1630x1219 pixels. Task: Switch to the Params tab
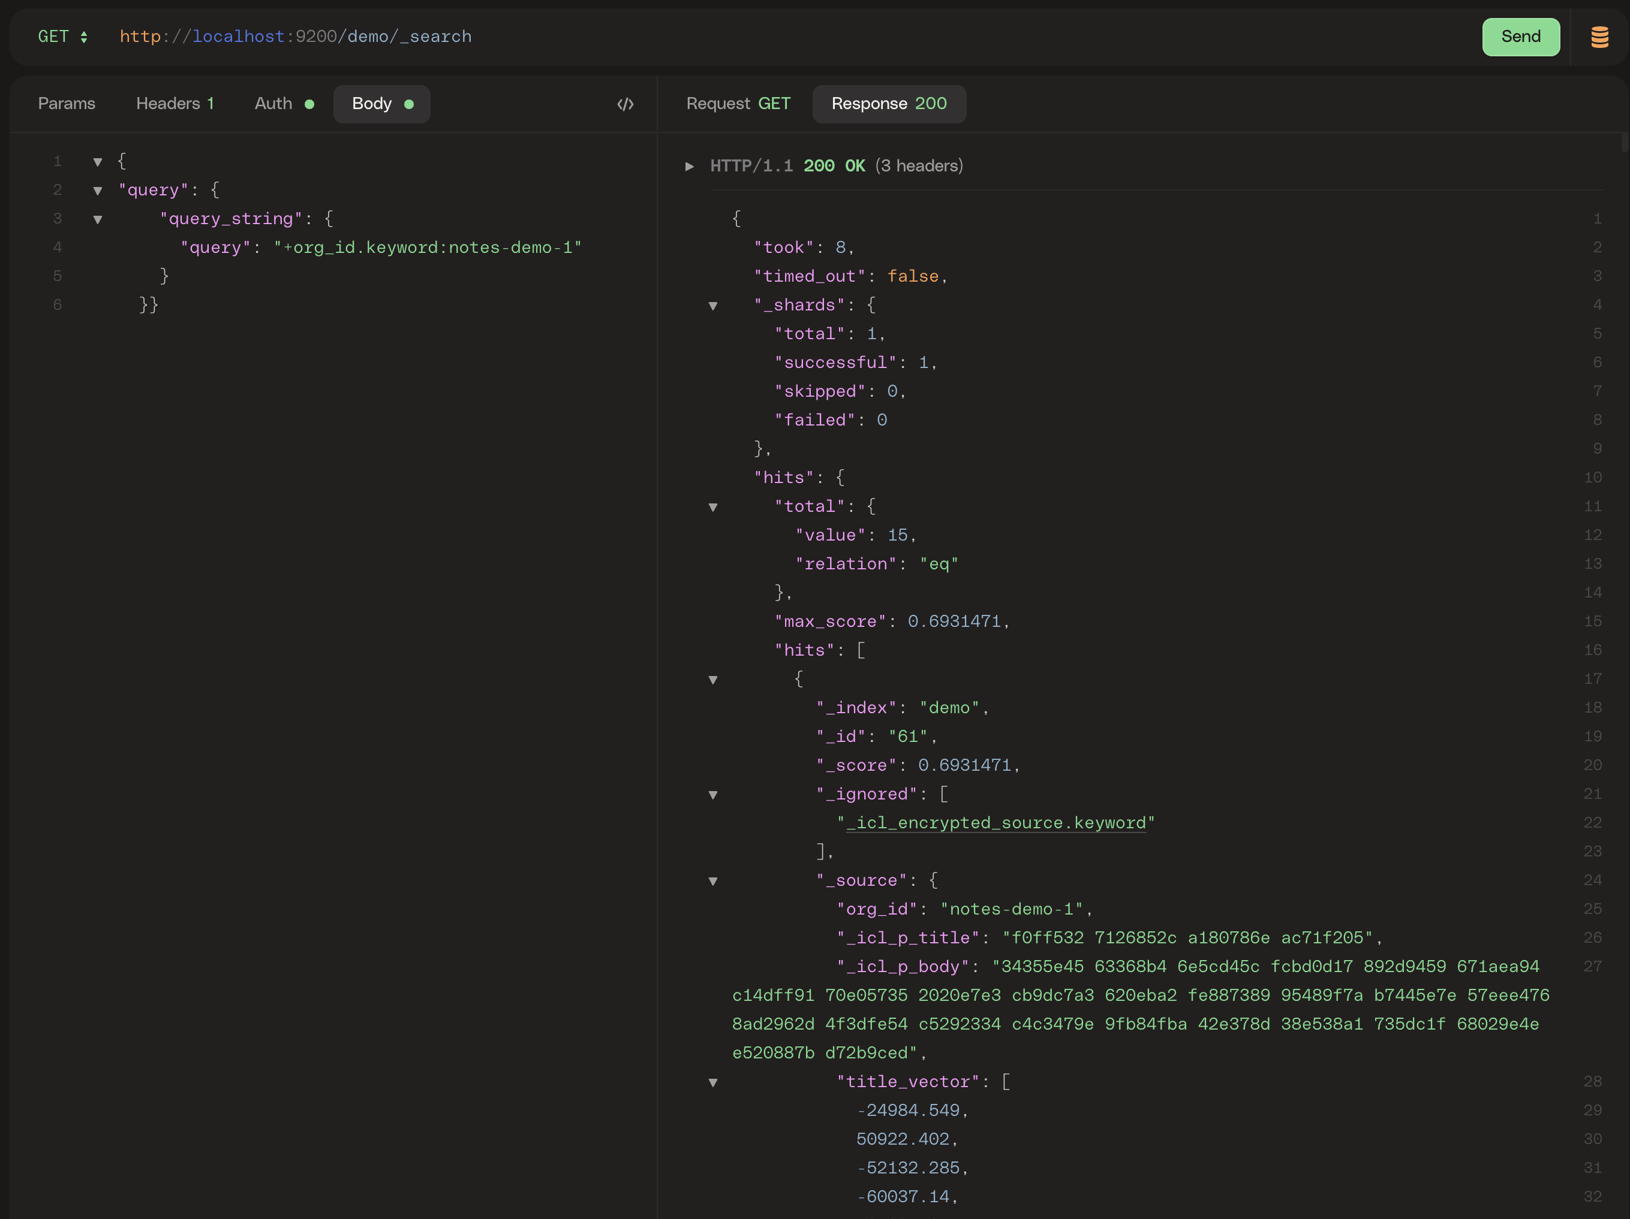[x=67, y=104]
